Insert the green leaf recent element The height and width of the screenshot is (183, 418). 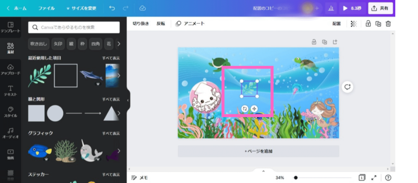[40, 76]
